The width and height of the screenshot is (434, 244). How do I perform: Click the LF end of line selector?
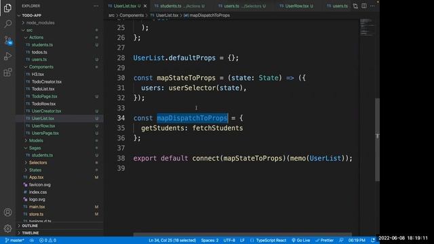[x=242, y=240]
